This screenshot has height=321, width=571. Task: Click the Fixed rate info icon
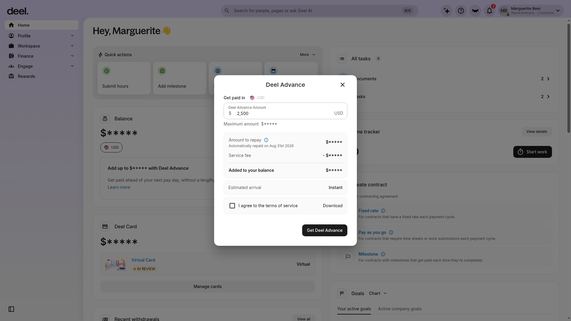[383, 211]
